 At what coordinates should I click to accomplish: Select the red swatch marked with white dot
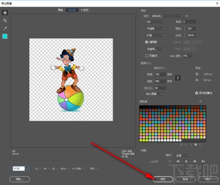point(150,116)
